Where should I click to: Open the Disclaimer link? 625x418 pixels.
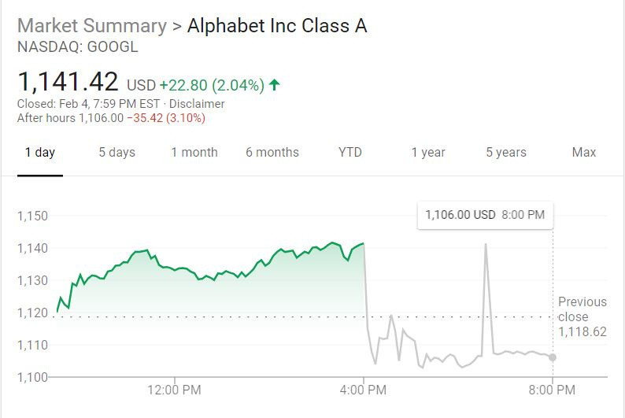pyautogui.click(x=198, y=104)
